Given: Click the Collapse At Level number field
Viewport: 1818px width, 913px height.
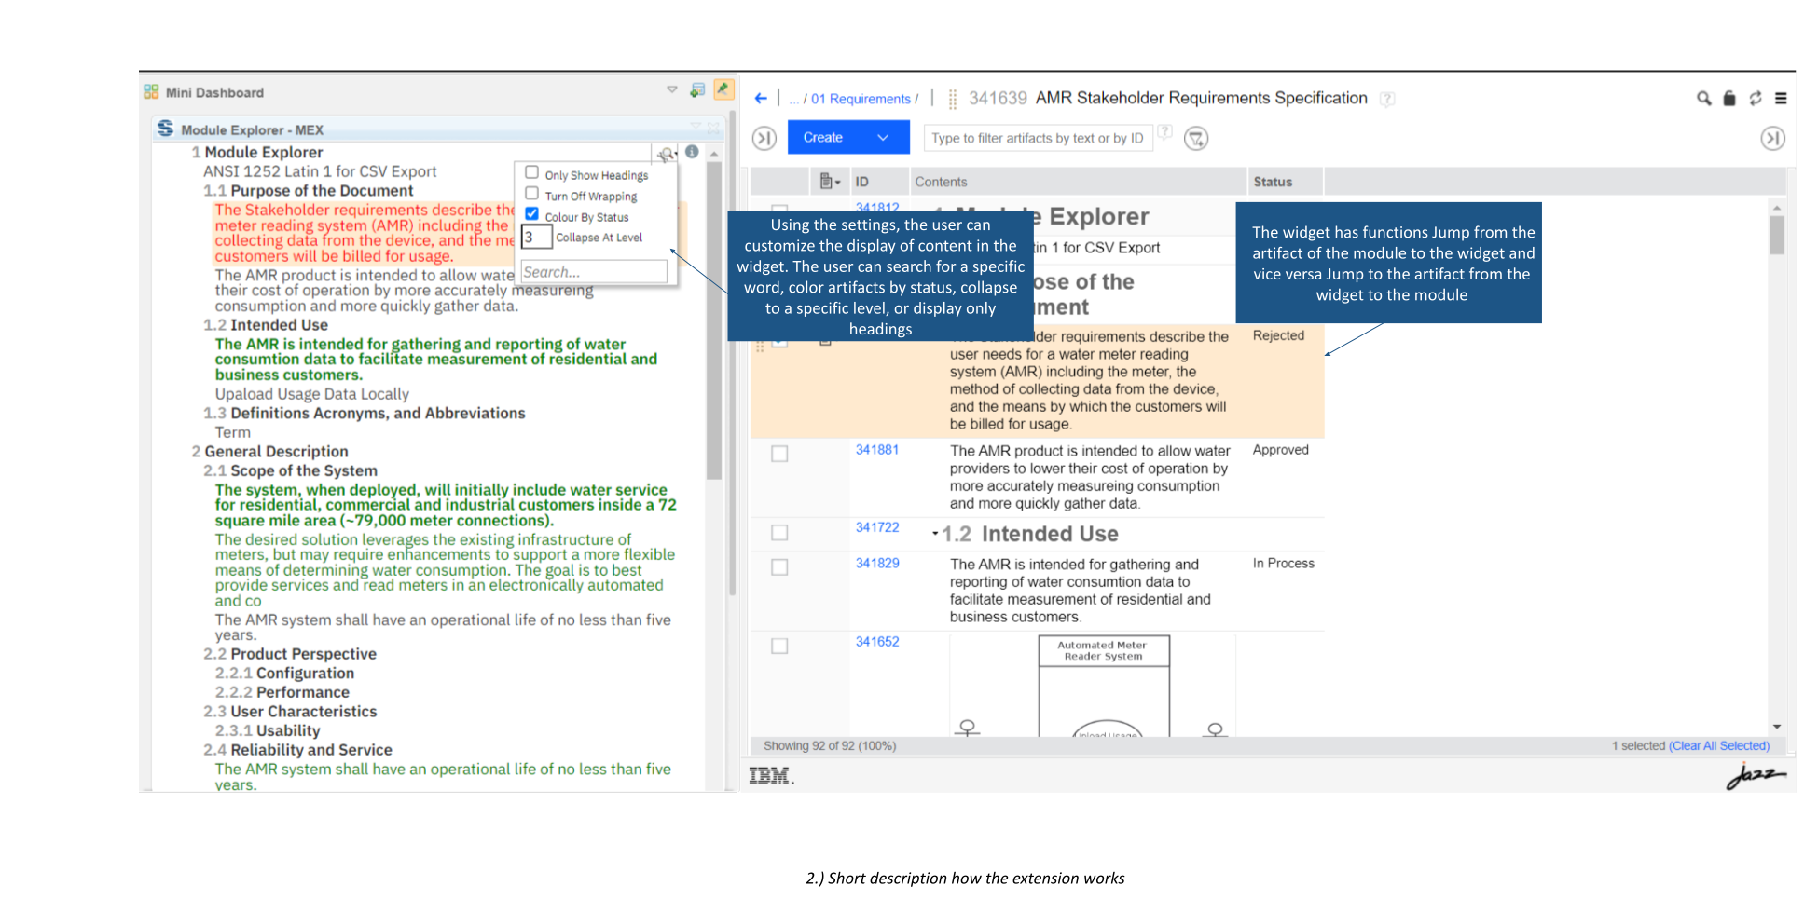Looking at the screenshot, I should (x=536, y=238).
